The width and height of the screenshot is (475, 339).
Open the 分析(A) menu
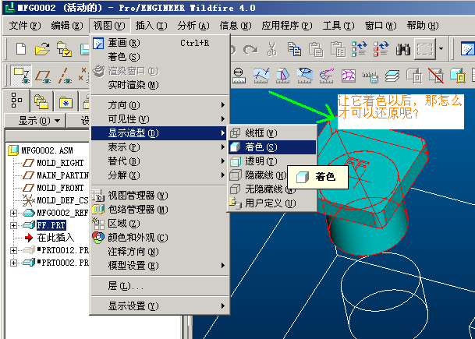coord(193,26)
